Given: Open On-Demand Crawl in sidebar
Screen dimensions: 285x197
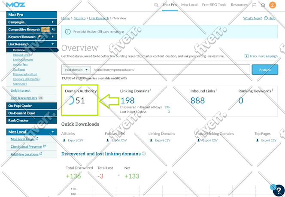Looking at the screenshot, I should [31, 113].
